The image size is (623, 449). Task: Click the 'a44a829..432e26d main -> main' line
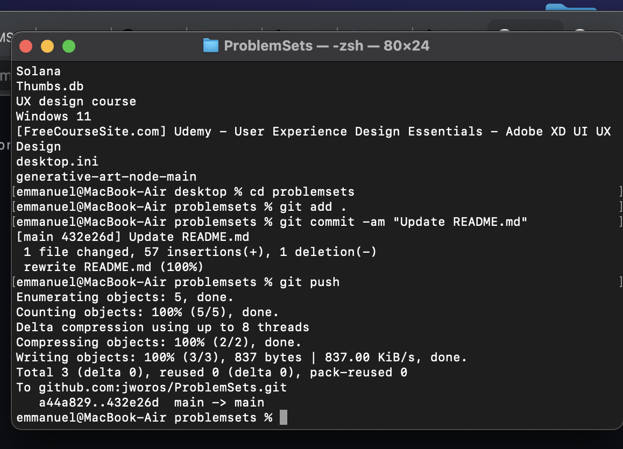(151, 403)
